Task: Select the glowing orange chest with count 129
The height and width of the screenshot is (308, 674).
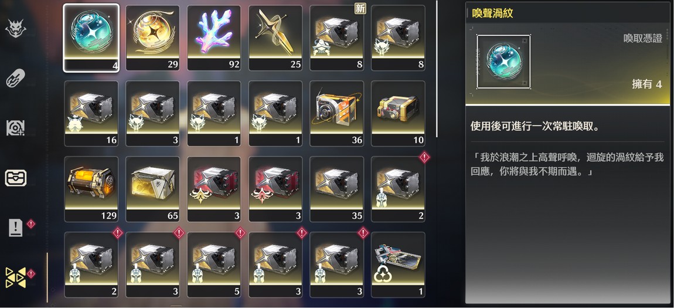Action: [x=91, y=189]
